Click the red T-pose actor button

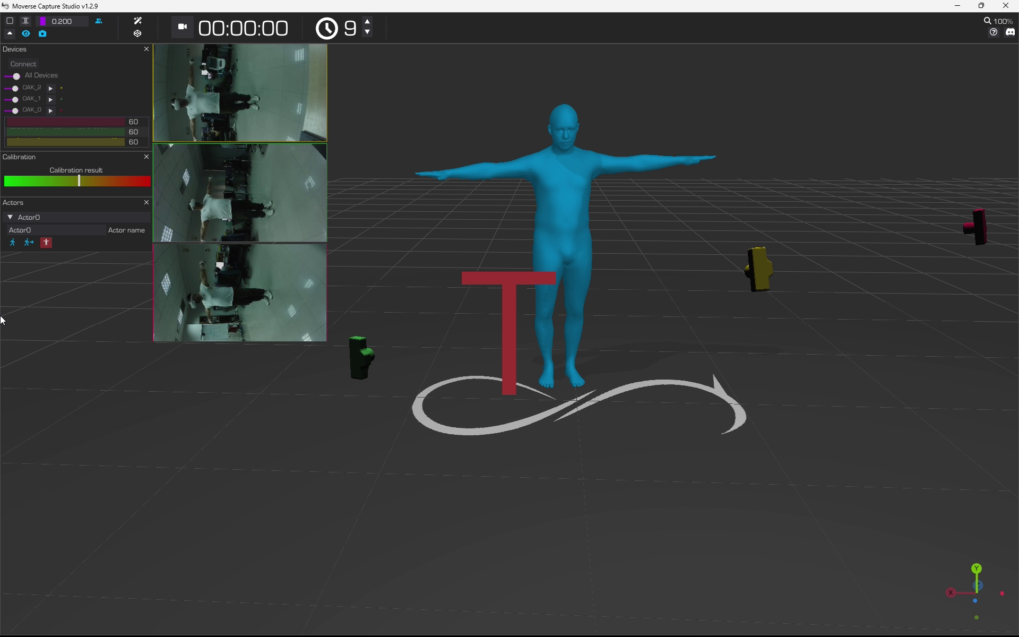[46, 243]
